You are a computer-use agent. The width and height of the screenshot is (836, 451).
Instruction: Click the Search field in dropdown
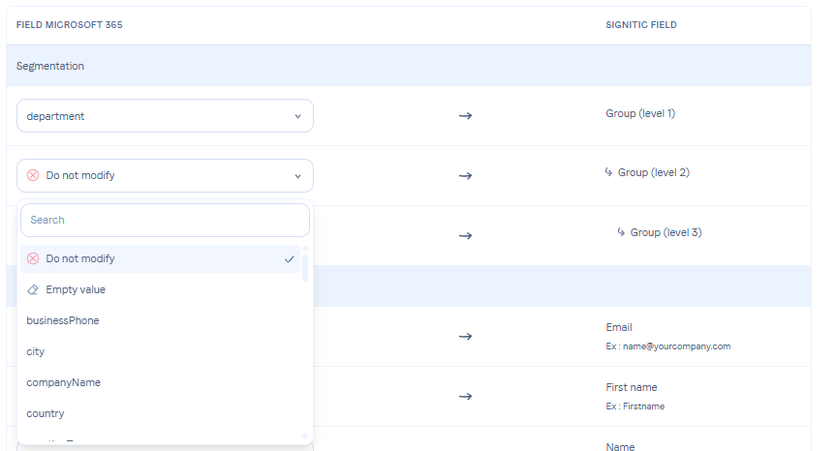click(165, 220)
